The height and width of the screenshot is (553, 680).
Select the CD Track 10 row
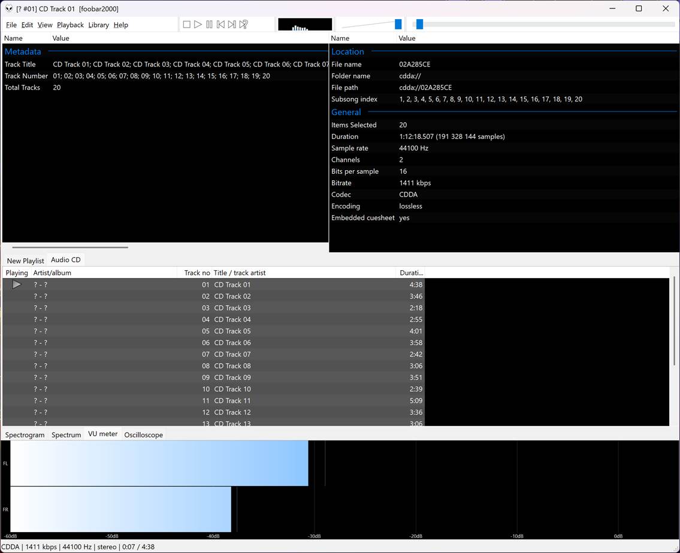pos(213,389)
